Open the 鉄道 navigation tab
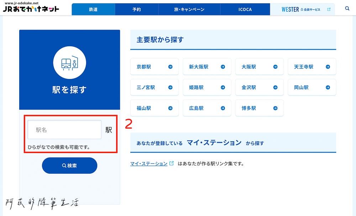Image resolution: width=356 pixels, height=216 pixels. tap(93, 9)
